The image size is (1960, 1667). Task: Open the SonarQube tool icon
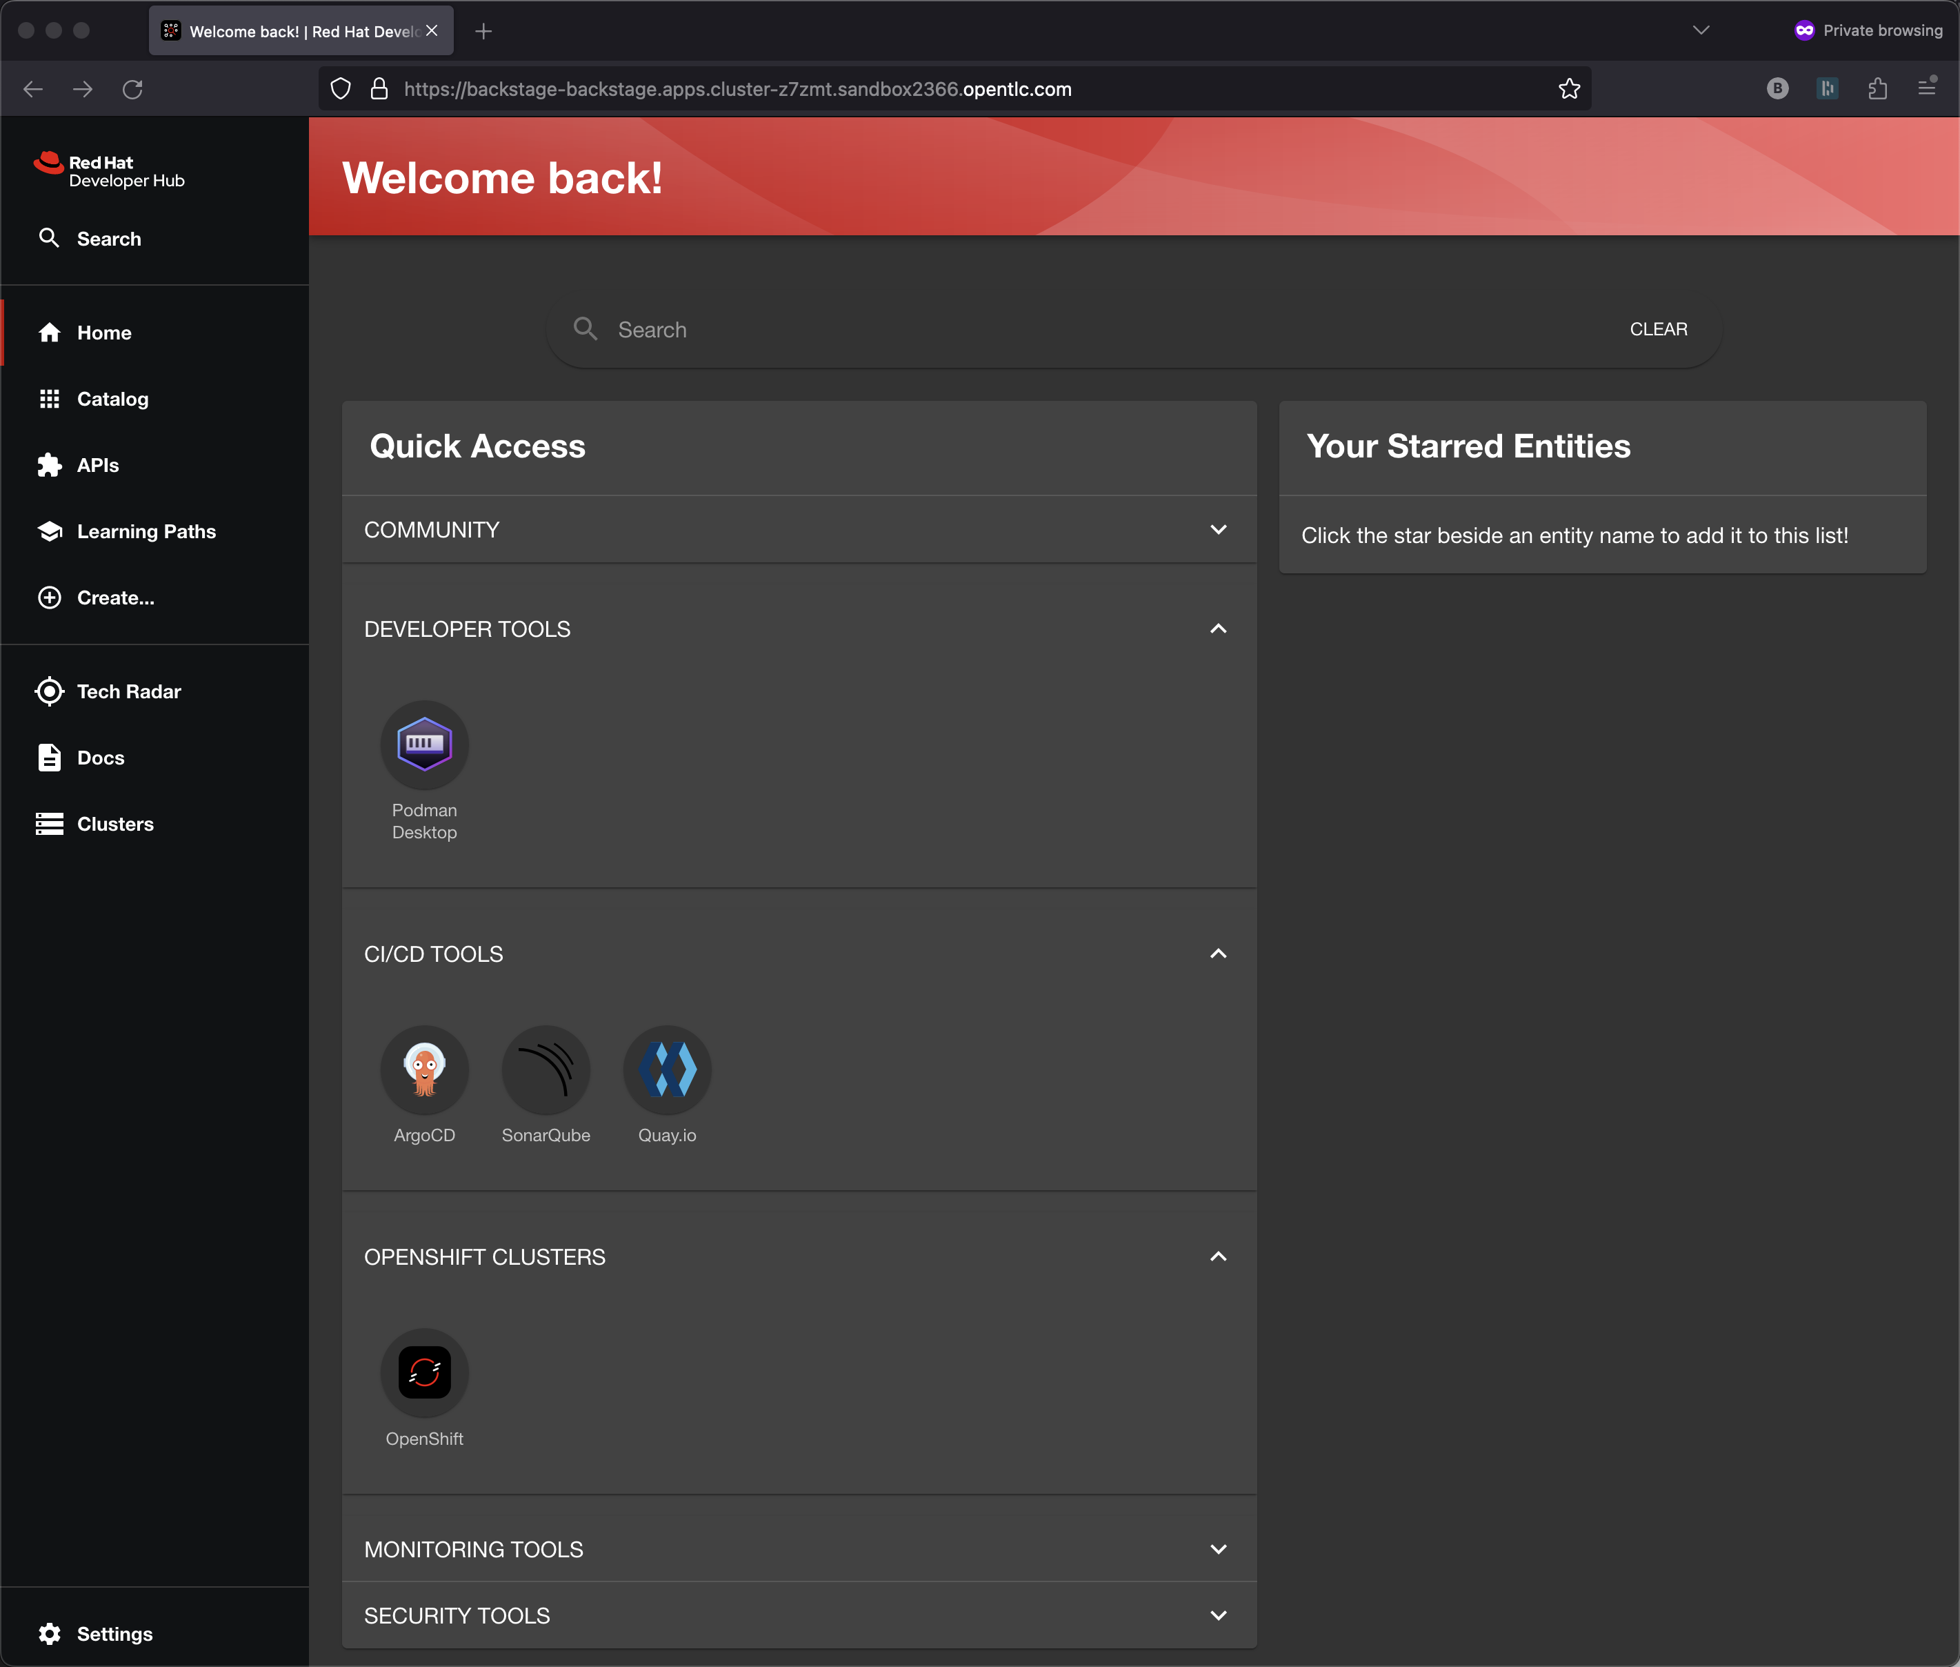click(x=545, y=1069)
